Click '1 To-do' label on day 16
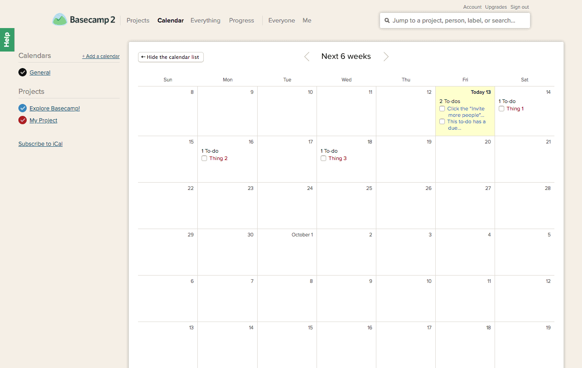This screenshot has width=582, height=368. point(210,151)
